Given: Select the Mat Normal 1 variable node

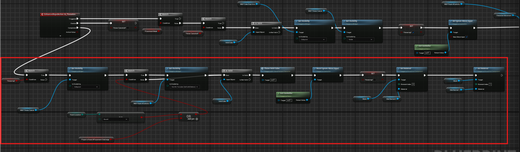Looking at the screenshot, I should (x=455, y=90).
